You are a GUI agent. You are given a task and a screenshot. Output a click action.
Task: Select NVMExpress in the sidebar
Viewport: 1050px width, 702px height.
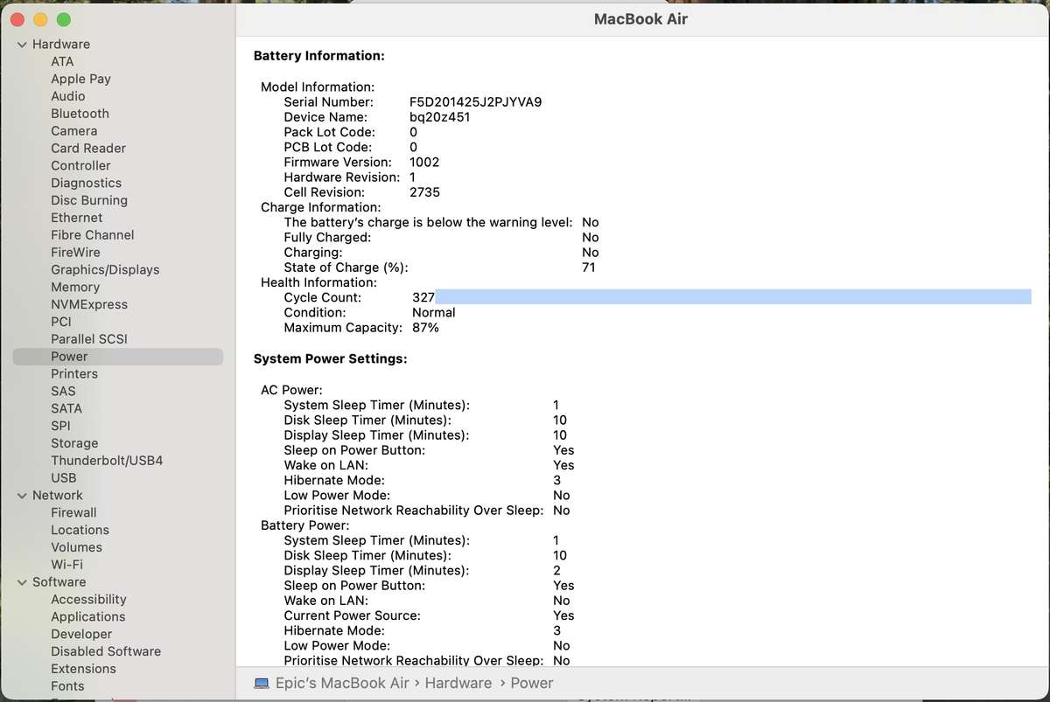coord(89,305)
